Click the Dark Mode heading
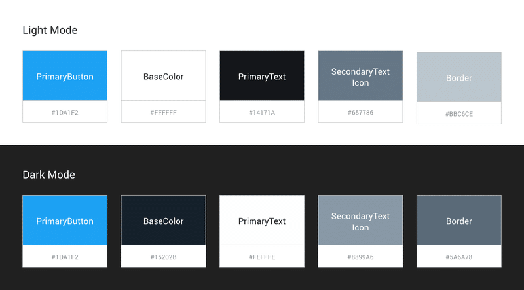 pos(48,175)
